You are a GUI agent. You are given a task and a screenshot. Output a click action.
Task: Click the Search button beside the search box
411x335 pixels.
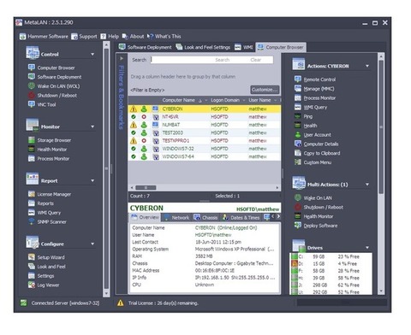click(x=222, y=60)
